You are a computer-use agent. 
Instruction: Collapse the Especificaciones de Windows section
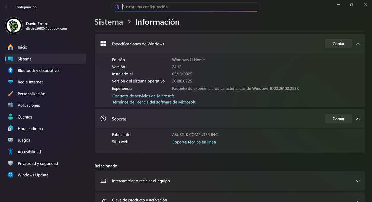pyautogui.click(x=357, y=44)
